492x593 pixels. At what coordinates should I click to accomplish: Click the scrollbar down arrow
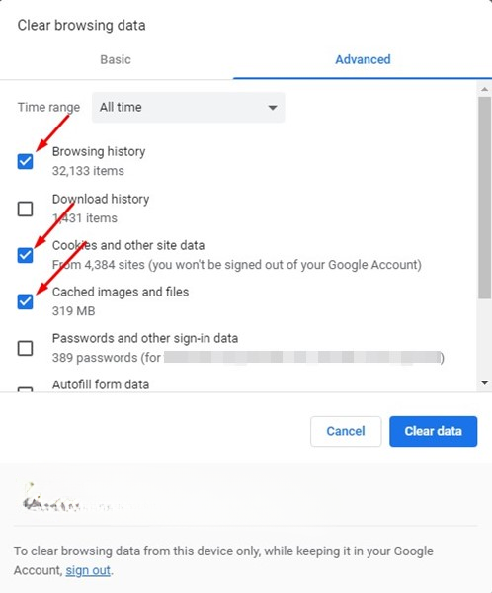pos(484,383)
